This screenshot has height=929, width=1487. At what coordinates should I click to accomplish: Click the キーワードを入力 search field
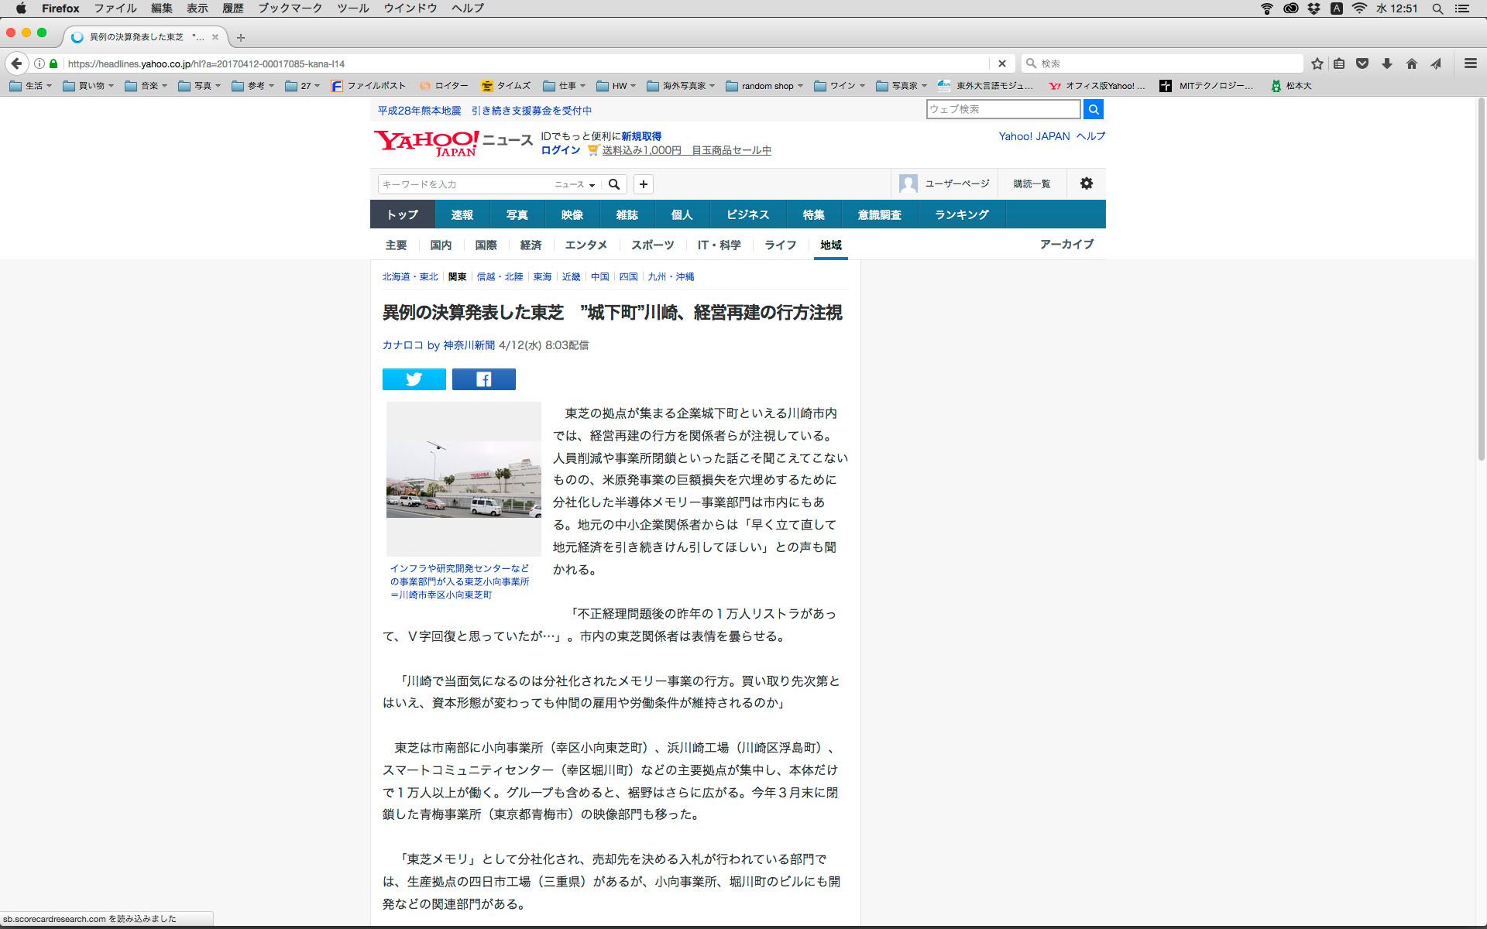[465, 184]
